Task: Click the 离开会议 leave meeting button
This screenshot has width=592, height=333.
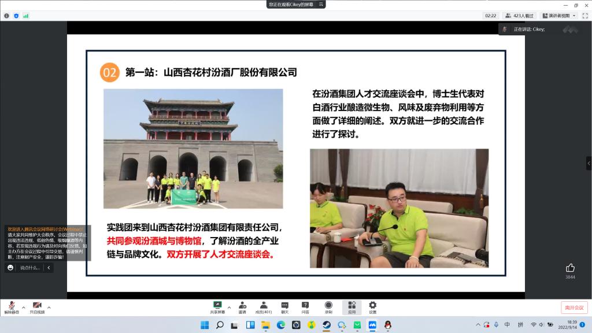Action: 573,308
